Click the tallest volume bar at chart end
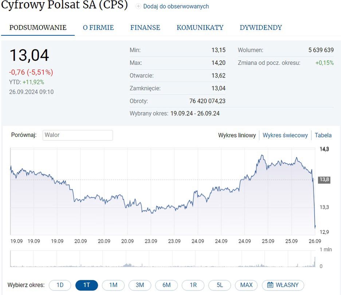341x295 pixels. (314, 262)
